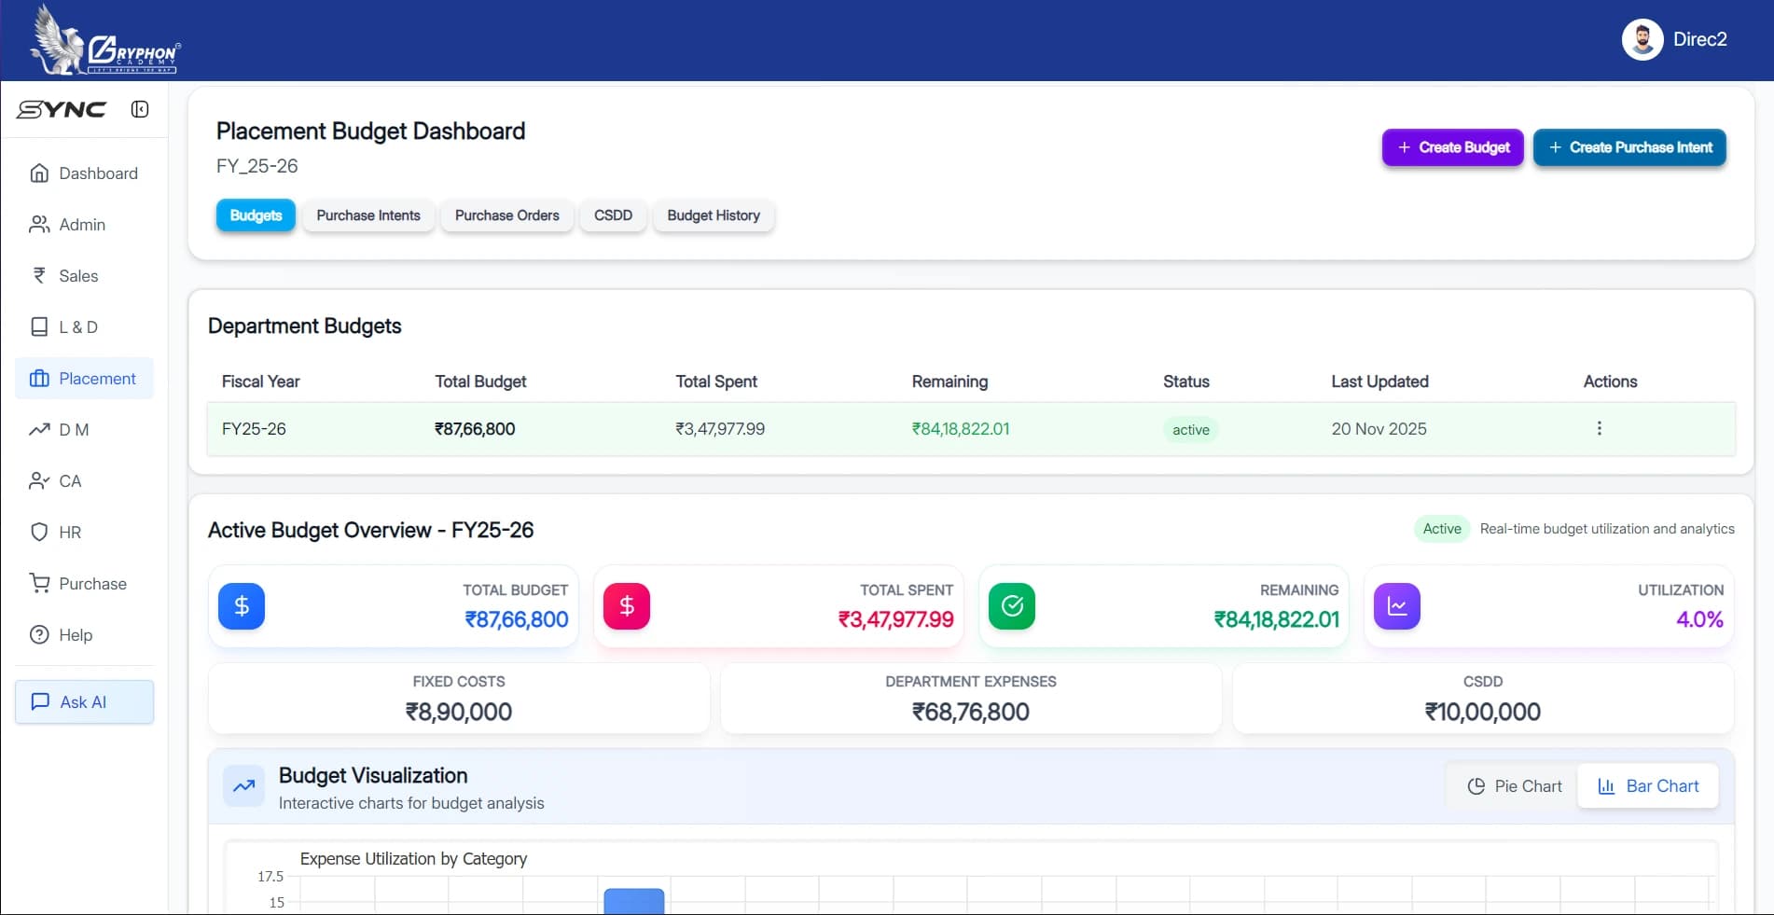1774x915 pixels.
Task: Click the Help question mark icon
Action: point(38,634)
